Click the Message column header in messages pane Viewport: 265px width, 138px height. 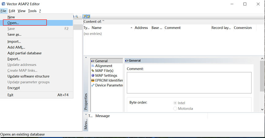pyautogui.click(x=151, y=116)
